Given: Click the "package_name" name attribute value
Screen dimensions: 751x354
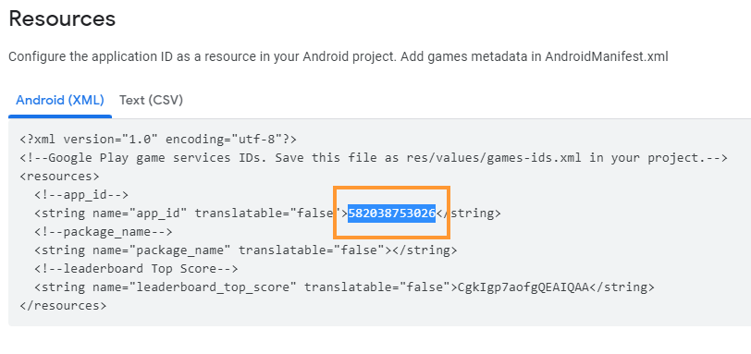Looking at the screenshot, I should [180, 250].
